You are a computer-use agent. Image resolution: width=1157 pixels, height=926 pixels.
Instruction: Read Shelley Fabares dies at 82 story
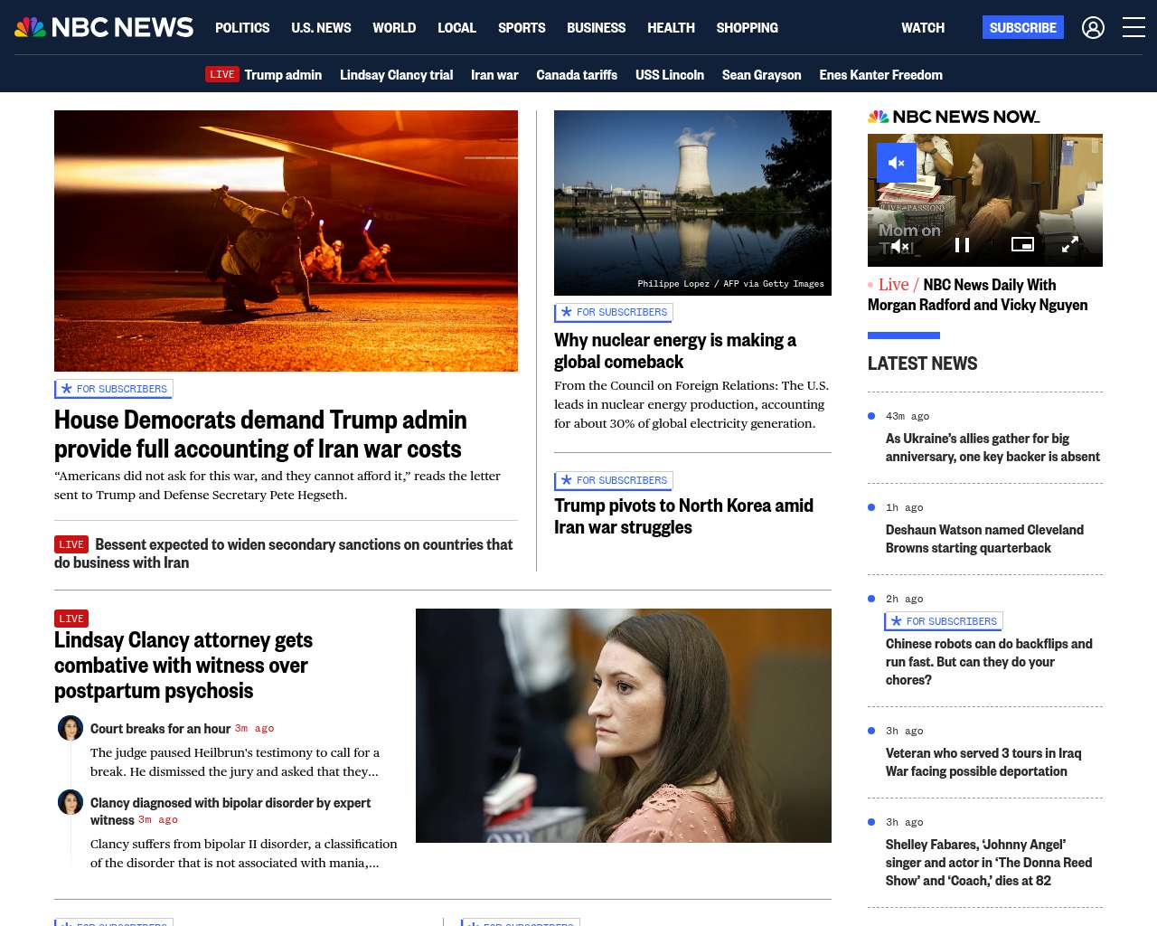click(x=989, y=863)
